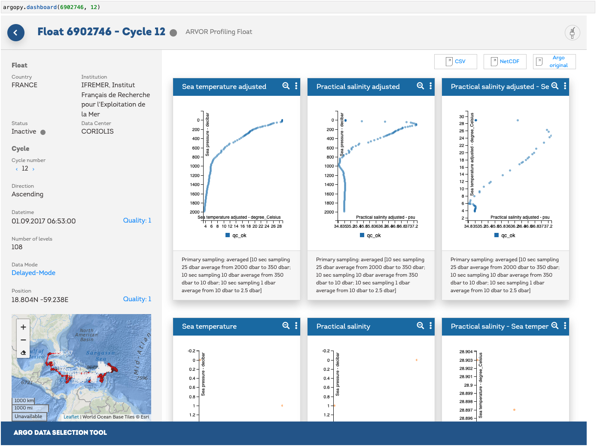Image resolution: width=597 pixels, height=446 pixels.
Task: Open the Leaflet attribution link
Action: [71, 417]
